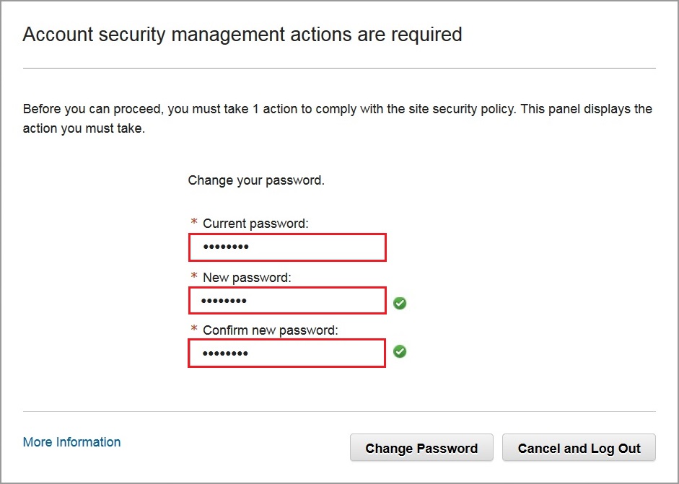Open the More Information link
This screenshot has width=679, height=484.
point(71,442)
